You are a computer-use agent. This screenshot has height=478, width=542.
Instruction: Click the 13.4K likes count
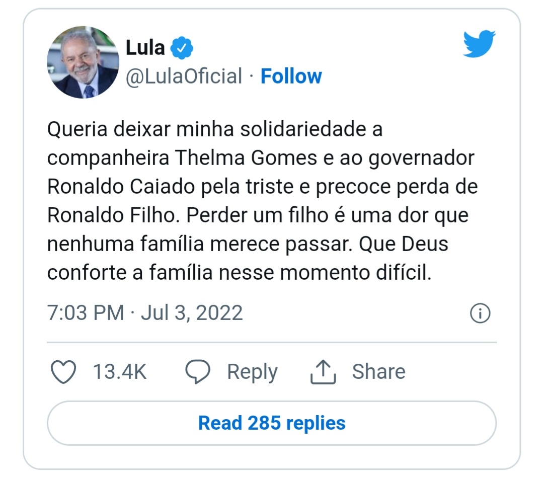pos(120,372)
